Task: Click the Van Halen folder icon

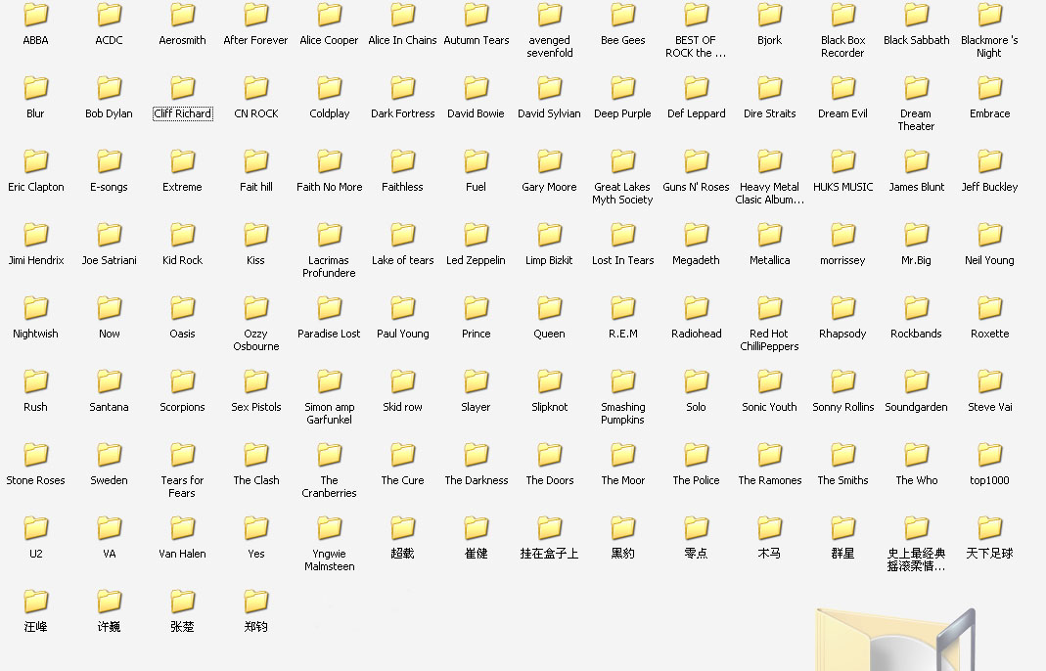Action: 183,527
